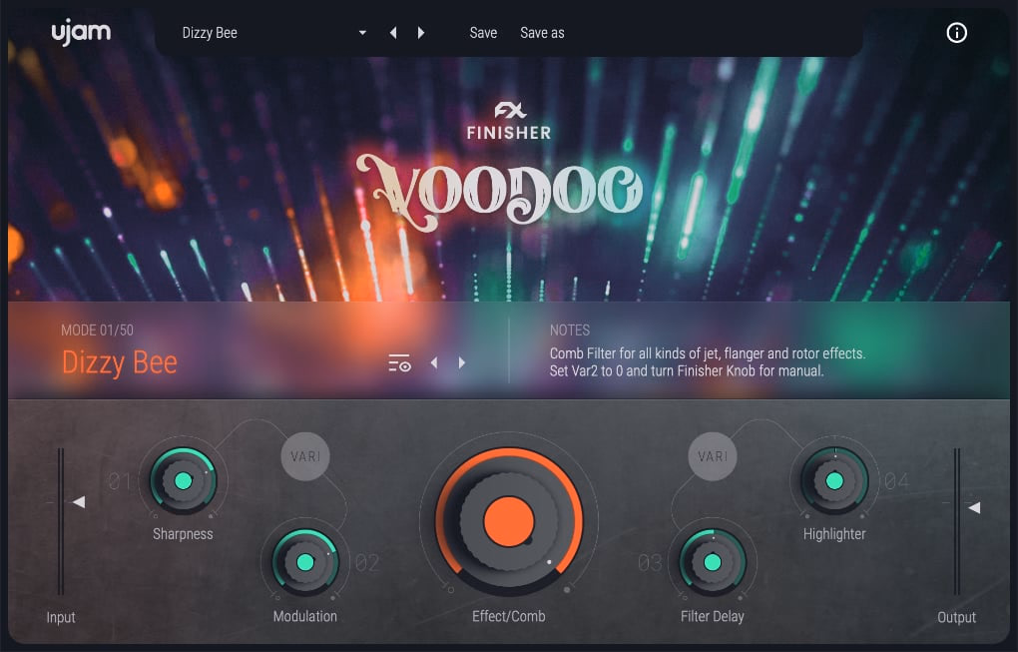
Task: Open the info panel icon
Action: (x=956, y=33)
